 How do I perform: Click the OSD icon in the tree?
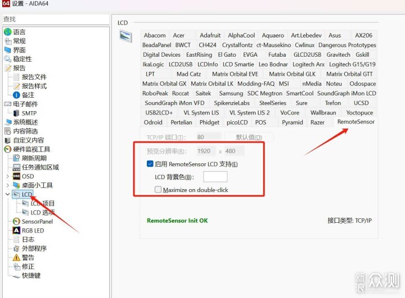[x=16, y=176]
